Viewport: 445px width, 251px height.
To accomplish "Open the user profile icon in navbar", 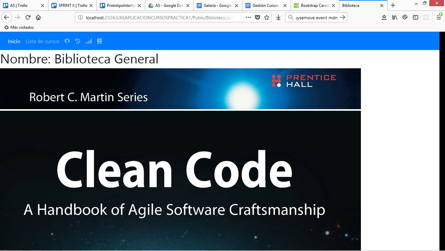I will click(67, 41).
